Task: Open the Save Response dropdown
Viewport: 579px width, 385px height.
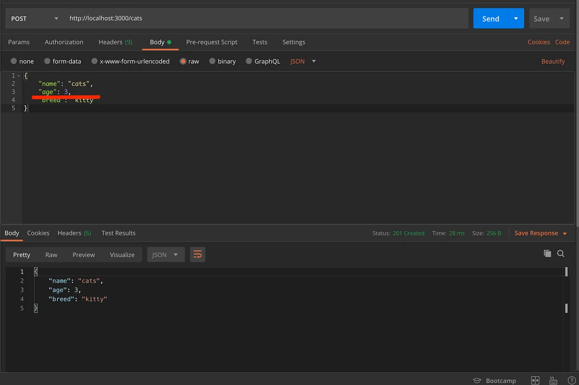Action: point(540,233)
